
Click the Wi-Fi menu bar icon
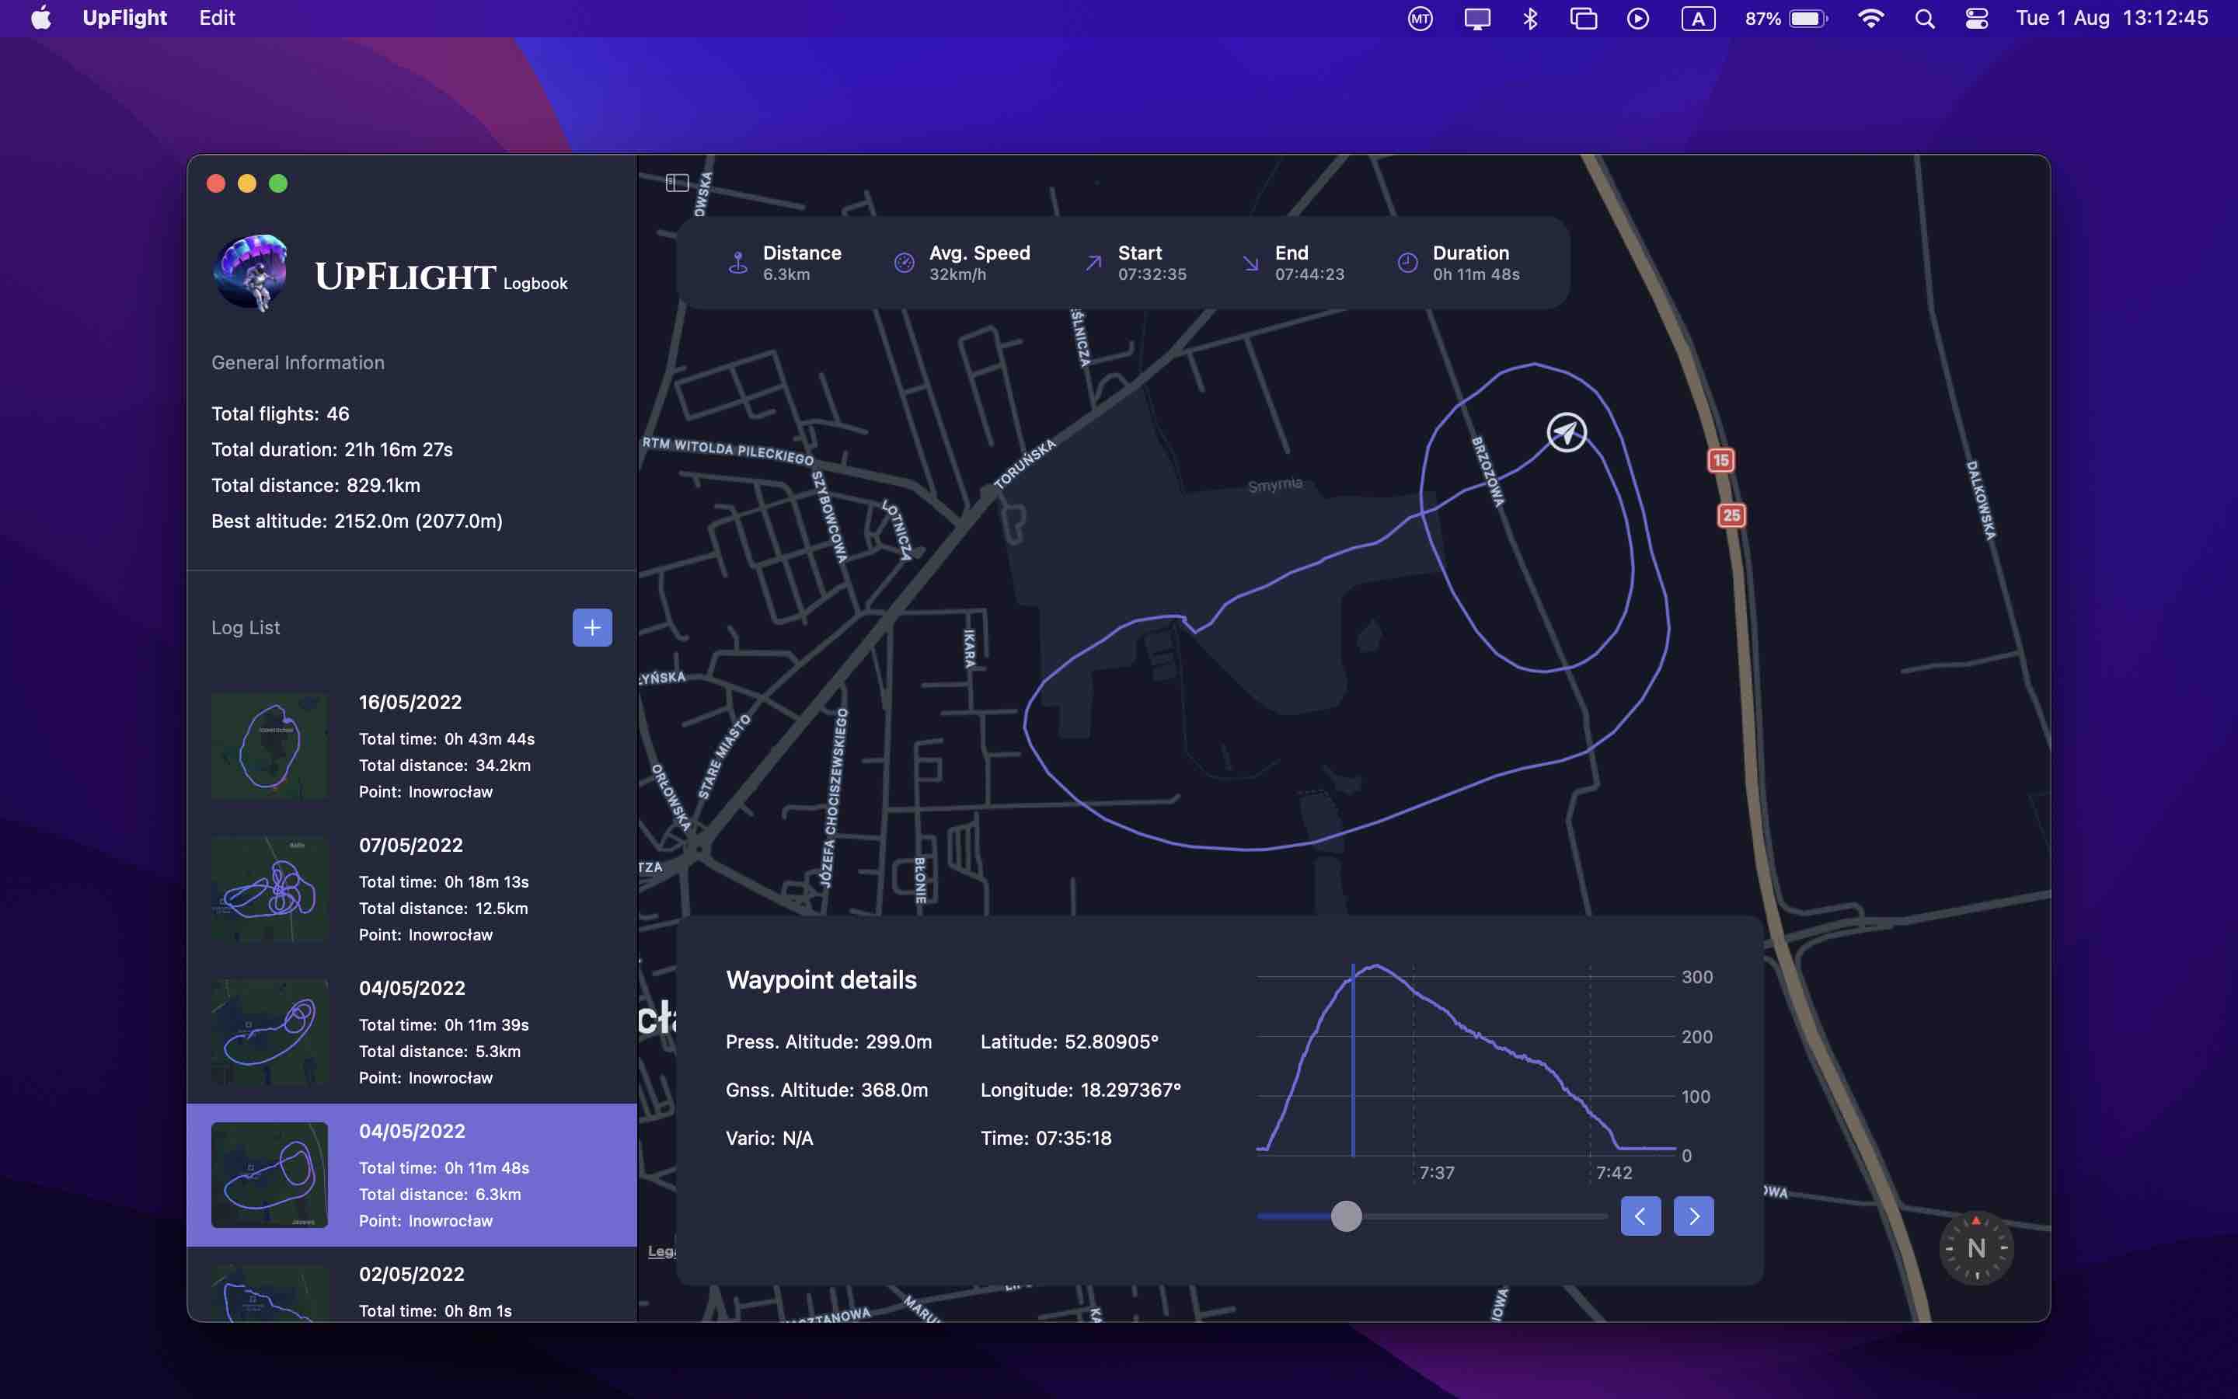tap(1870, 19)
